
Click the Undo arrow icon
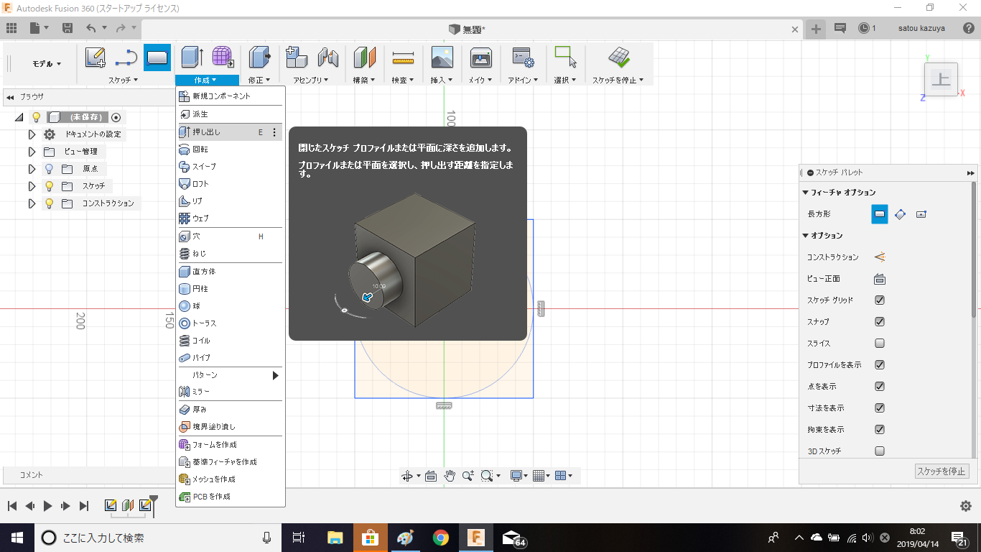point(90,28)
